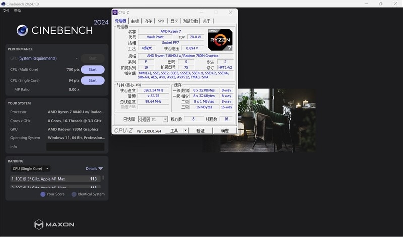Click the 0.894 V core voltage field
The height and width of the screenshot is (237, 403).
point(192,48)
